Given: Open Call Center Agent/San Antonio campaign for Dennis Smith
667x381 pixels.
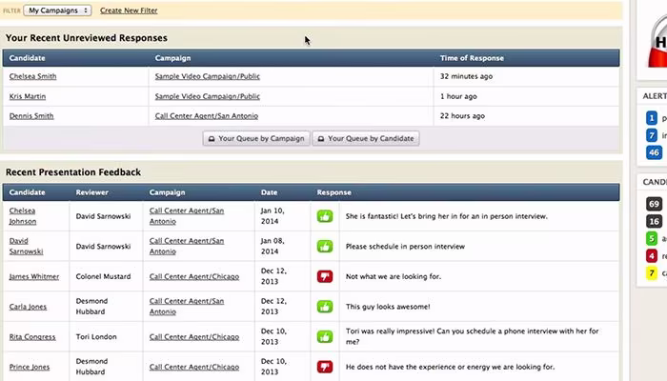Looking at the screenshot, I should click(207, 115).
